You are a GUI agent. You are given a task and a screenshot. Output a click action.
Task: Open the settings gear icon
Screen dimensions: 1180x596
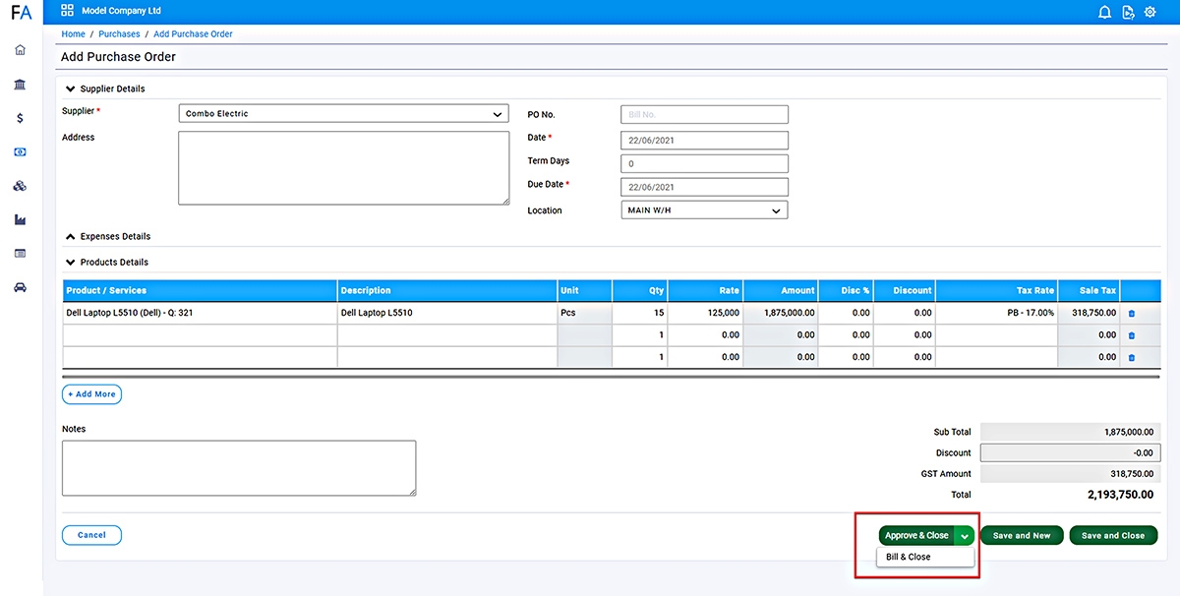tap(1150, 12)
